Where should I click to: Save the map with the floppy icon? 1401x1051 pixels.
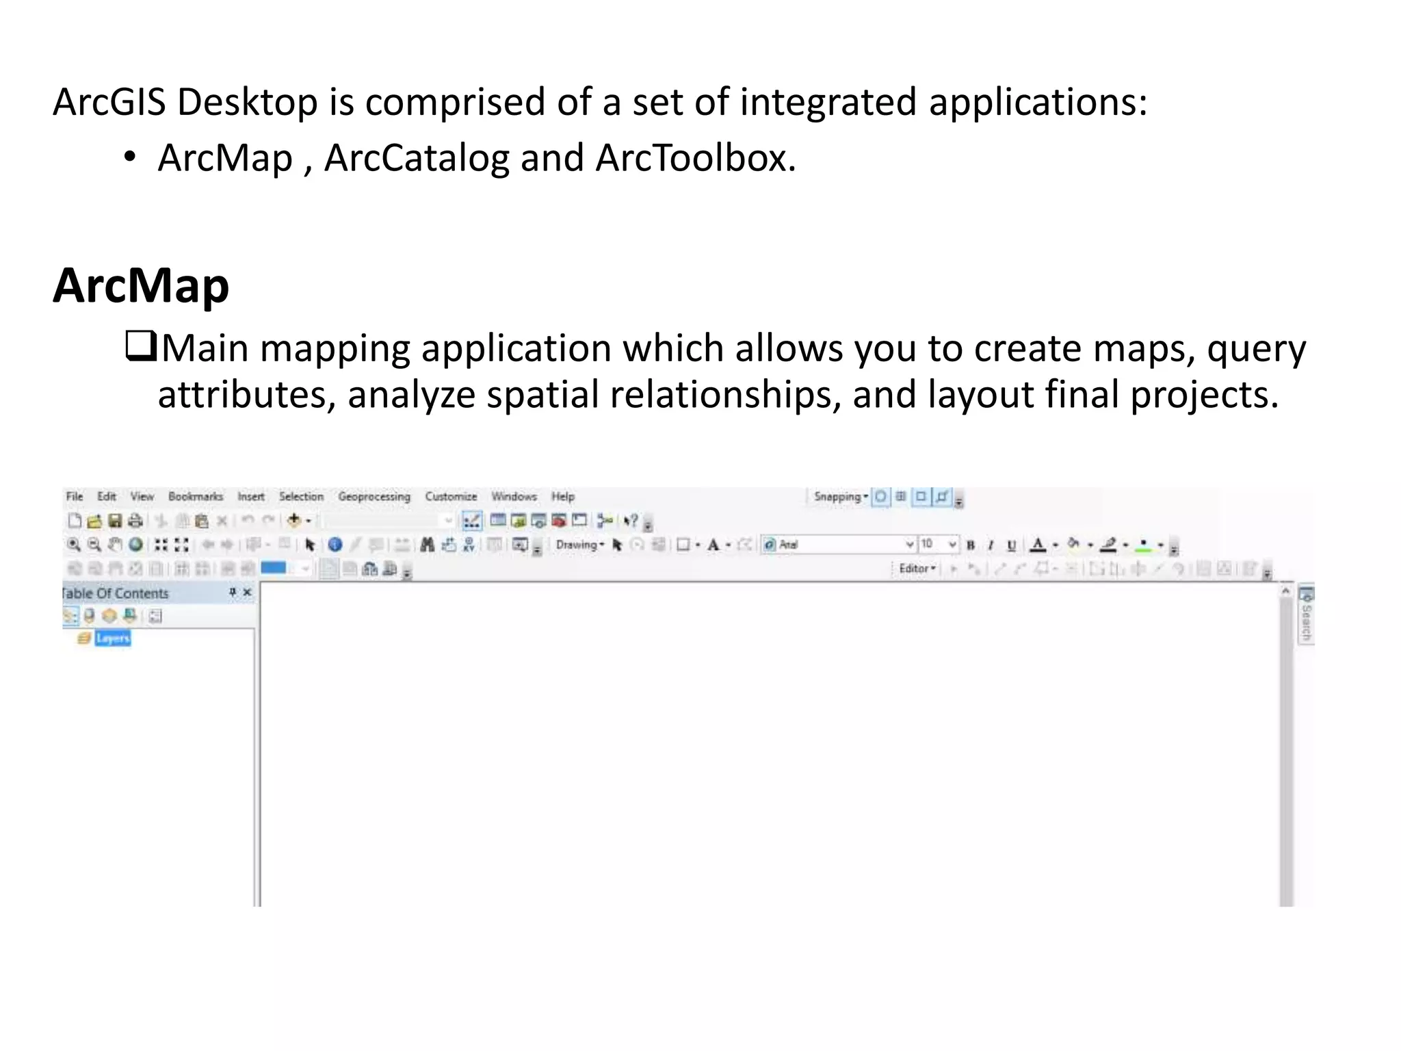[x=115, y=521]
